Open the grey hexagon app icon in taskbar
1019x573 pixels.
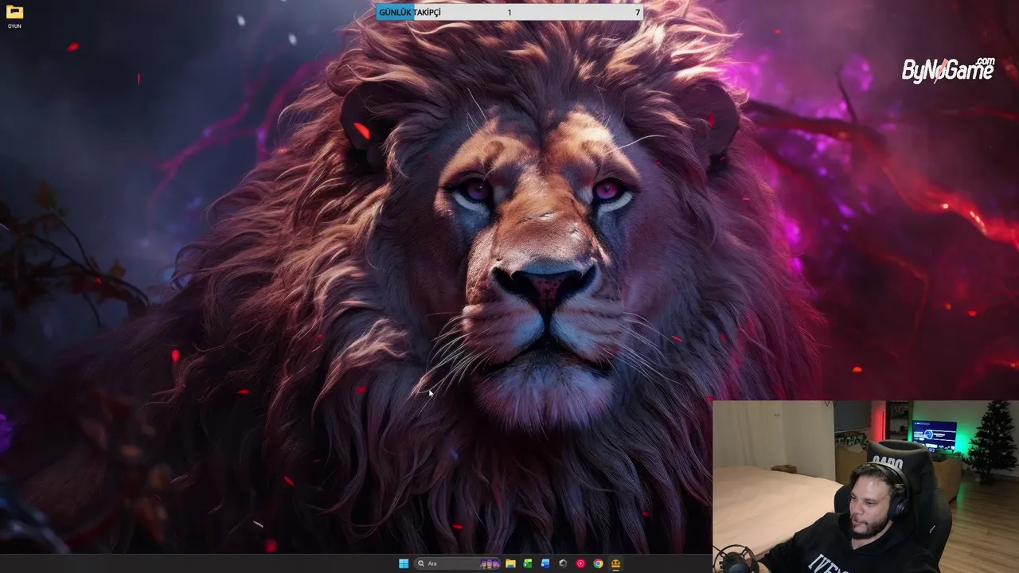click(563, 563)
